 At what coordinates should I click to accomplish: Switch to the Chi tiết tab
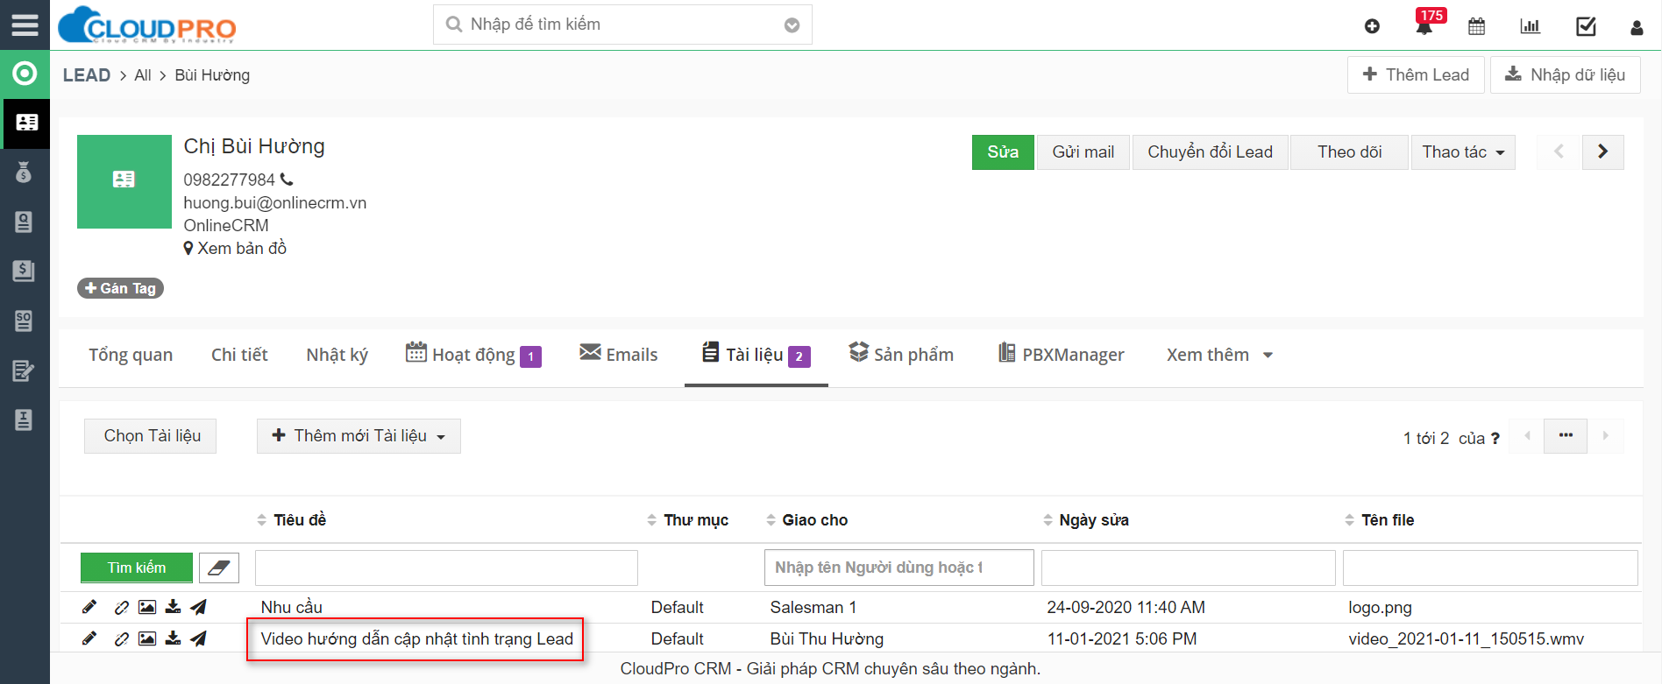(x=239, y=355)
